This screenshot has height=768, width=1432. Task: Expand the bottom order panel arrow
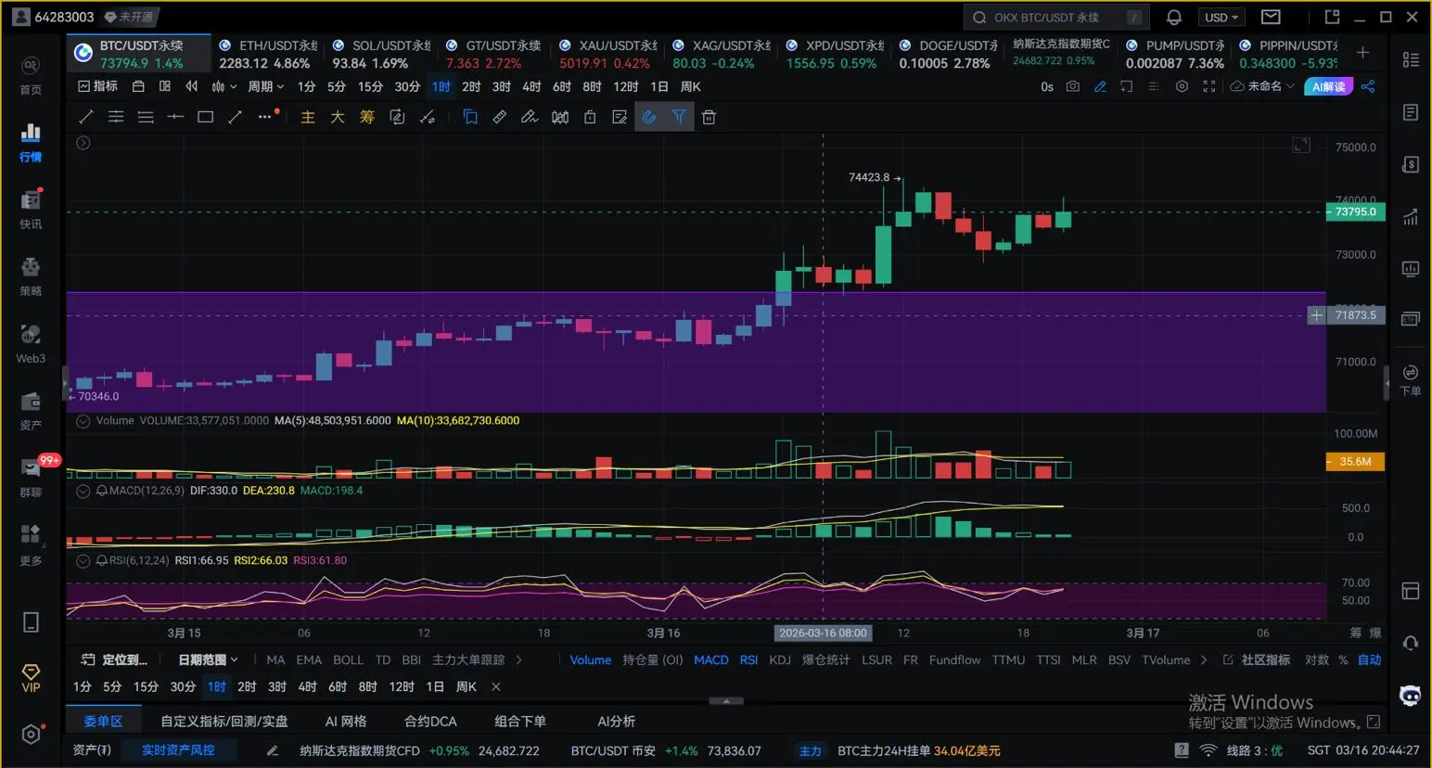[x=726, y=701]
